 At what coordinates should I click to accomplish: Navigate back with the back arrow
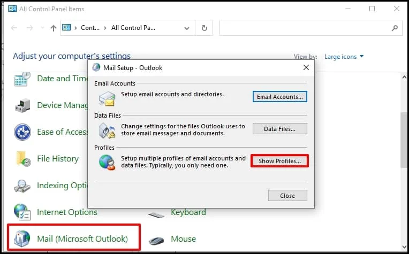point(14,28)
